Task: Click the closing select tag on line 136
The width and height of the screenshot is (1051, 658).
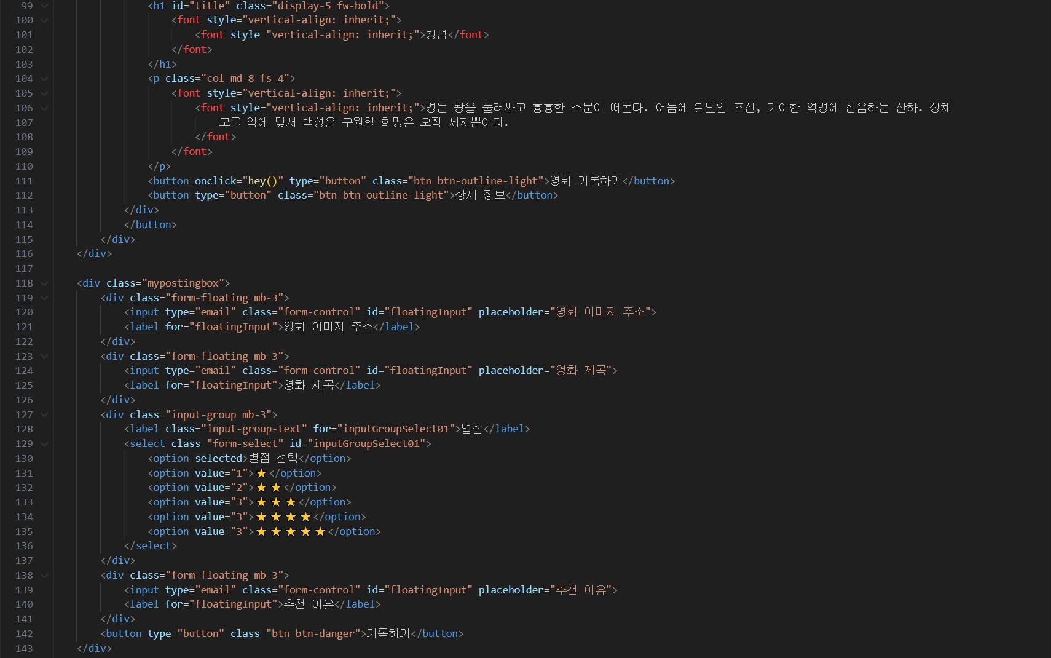Action: [x=151, y=545]
